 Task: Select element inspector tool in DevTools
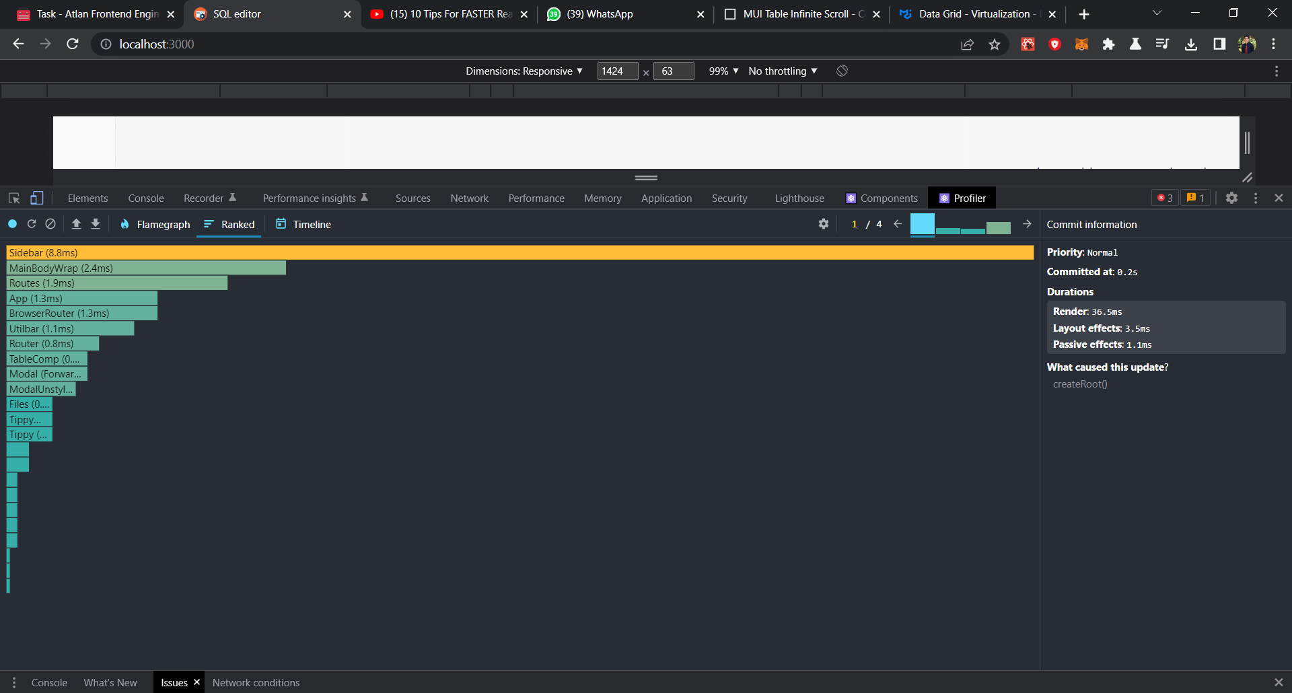click(14, 198)
